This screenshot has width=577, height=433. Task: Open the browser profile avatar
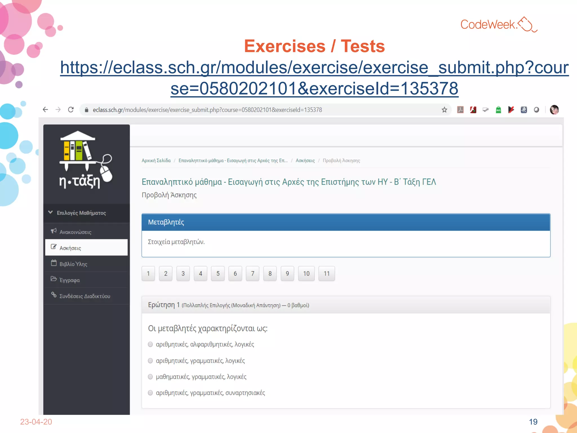pyautogui.click(x=554, y=110)
